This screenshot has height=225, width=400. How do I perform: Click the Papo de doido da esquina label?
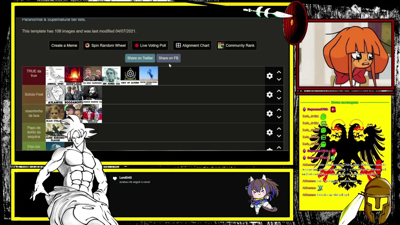pos(34,132)
